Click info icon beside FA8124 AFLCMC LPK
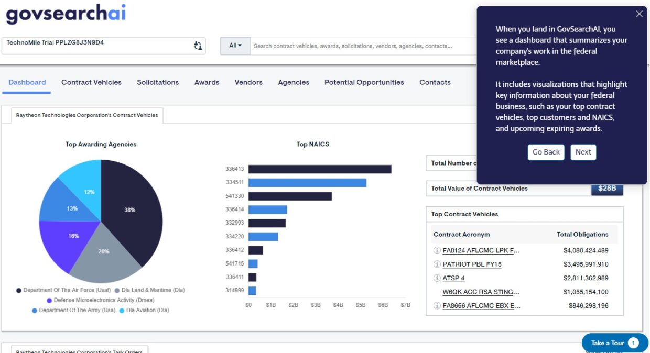The image size is (650, 353). 437,250
